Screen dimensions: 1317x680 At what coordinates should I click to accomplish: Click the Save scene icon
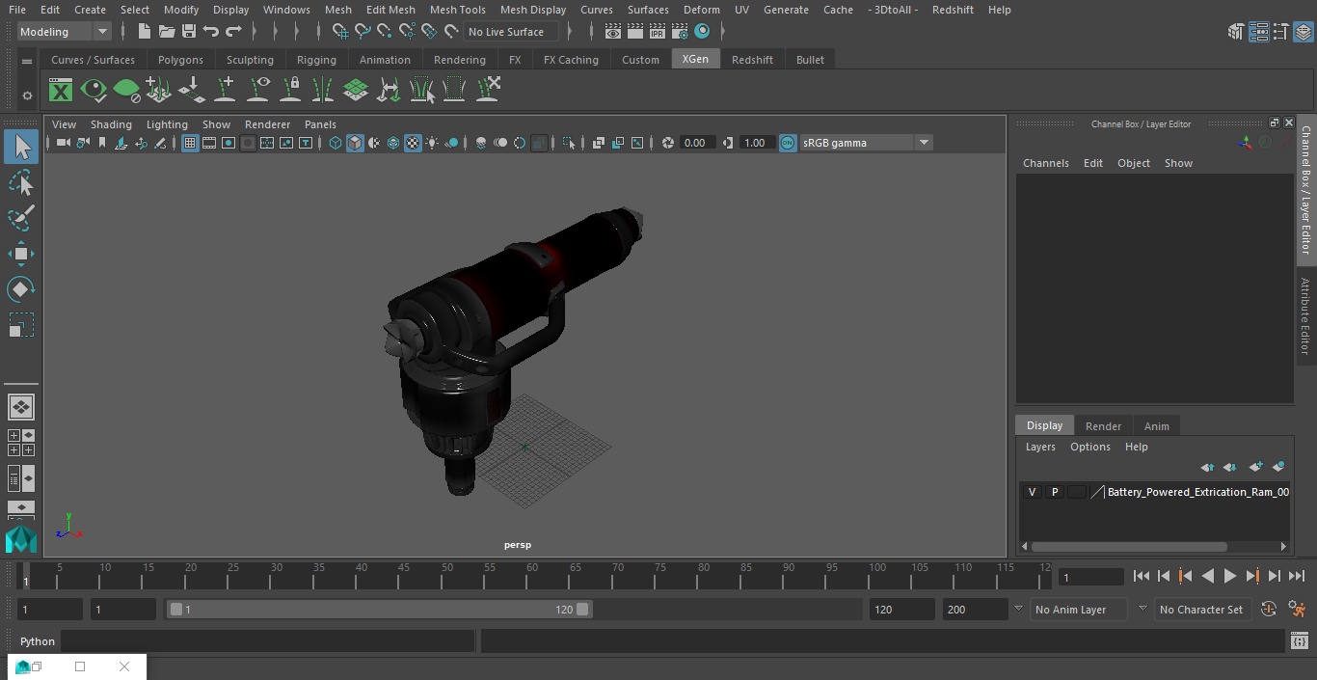tap(188, 32)
